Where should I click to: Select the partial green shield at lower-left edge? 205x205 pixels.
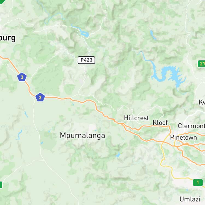tap(1, 185)
